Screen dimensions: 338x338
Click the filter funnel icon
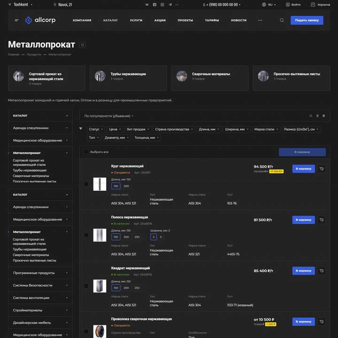(x=81, y=129)
